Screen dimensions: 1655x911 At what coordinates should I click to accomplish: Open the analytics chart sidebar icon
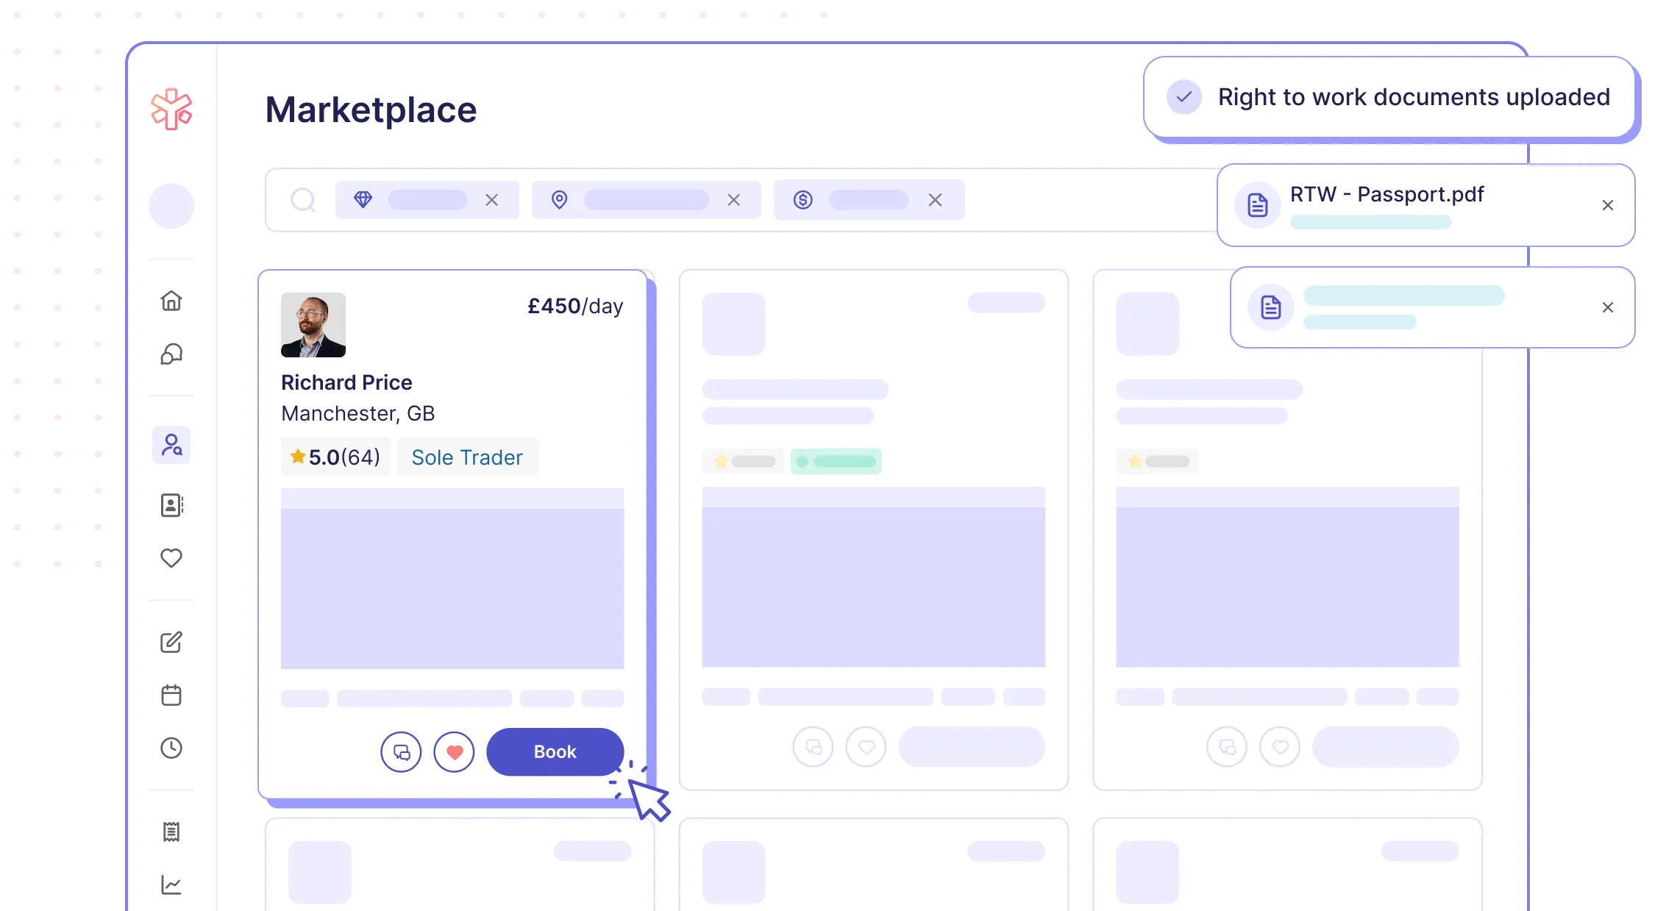(x=171, y=885)
